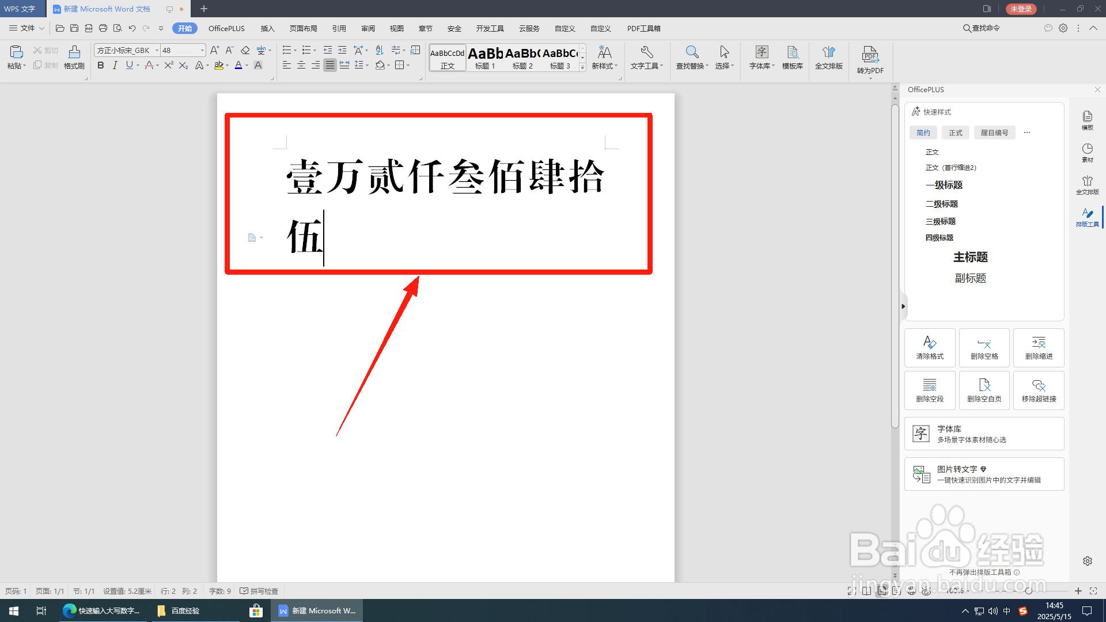Click the 全文排版 full-text layout icon
Screen dimensions: 1106x622
[828, 58]
